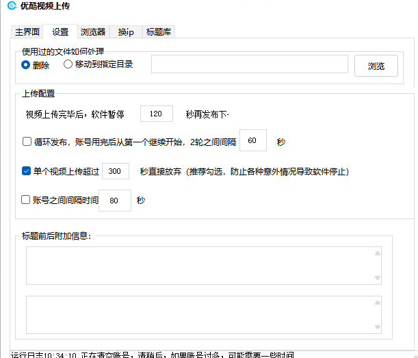Click up arrow of second textbox scrollbar
The height and width of the screenshot is (358, 418).
tap(378, 303)
